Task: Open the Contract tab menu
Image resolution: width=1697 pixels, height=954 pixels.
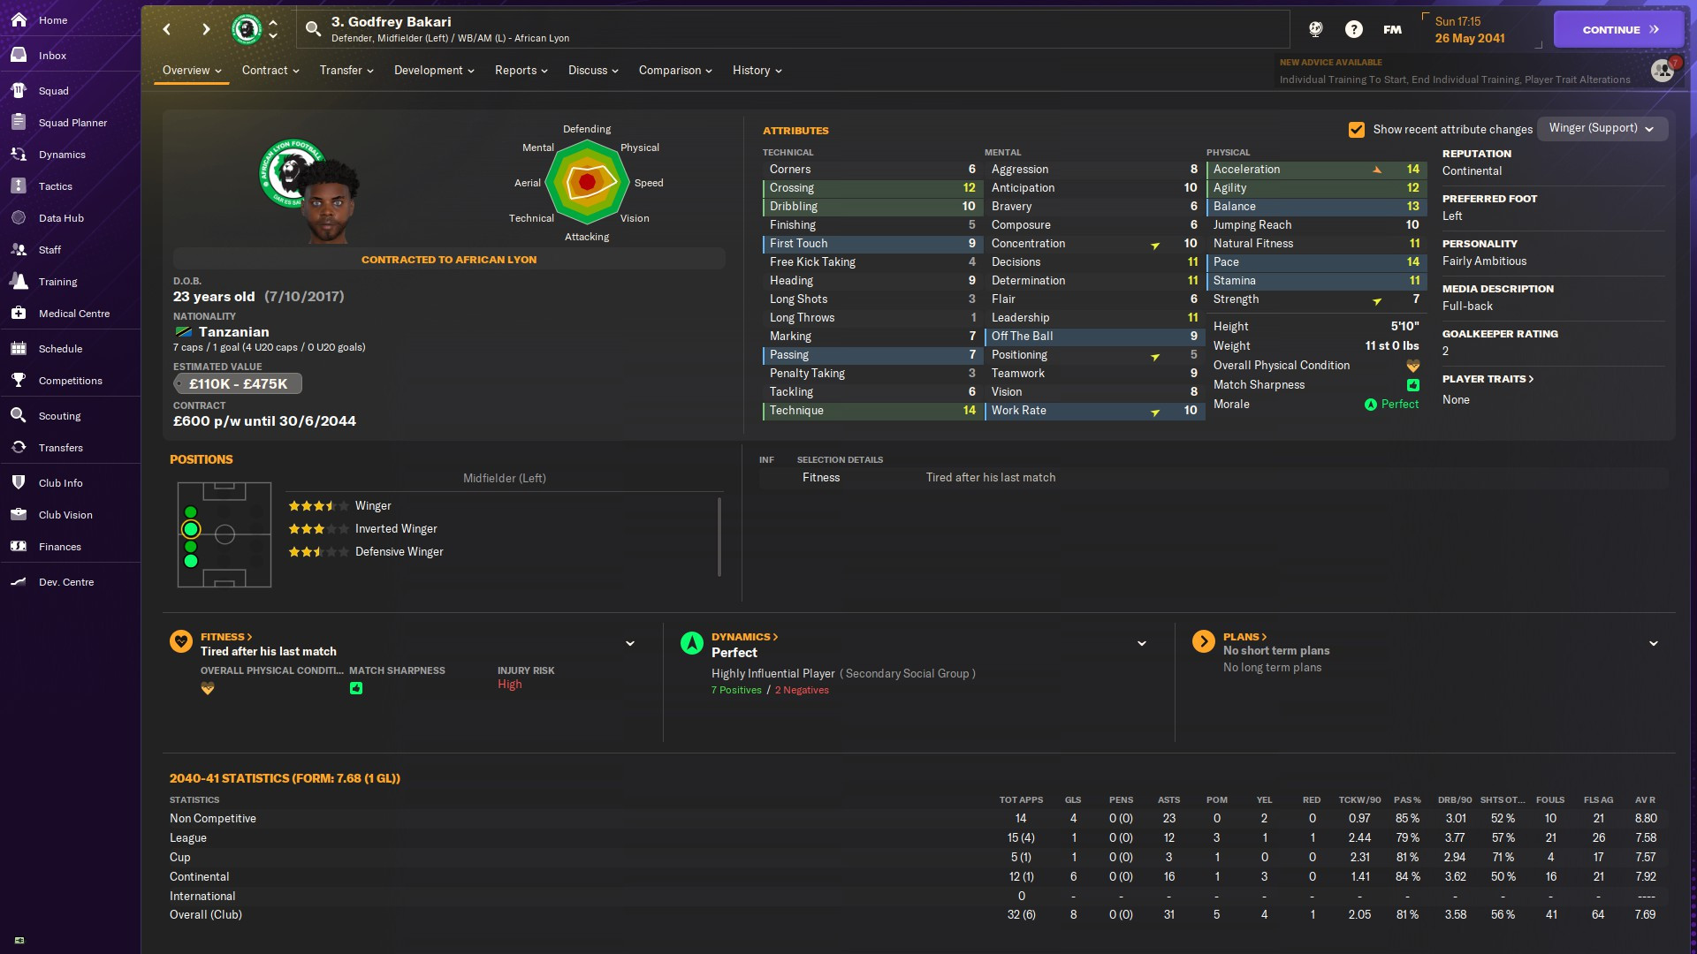Action: [270, 71]
